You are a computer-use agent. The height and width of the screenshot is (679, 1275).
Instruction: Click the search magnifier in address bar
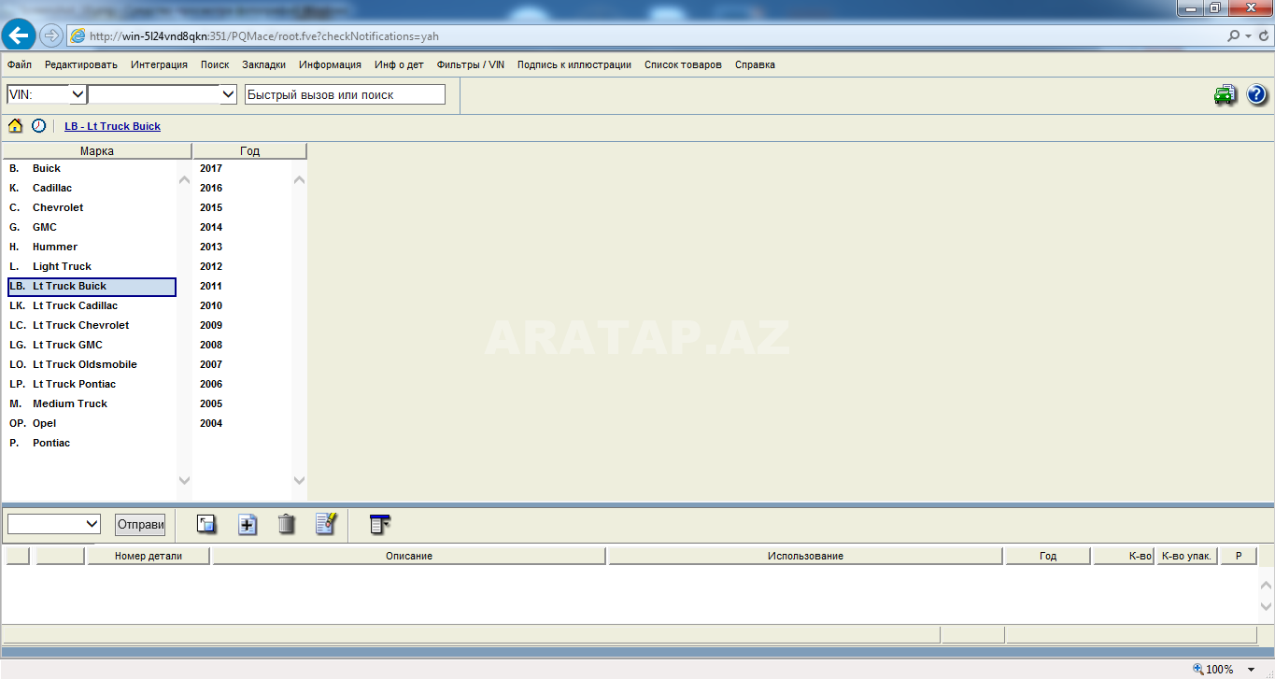1234,35
